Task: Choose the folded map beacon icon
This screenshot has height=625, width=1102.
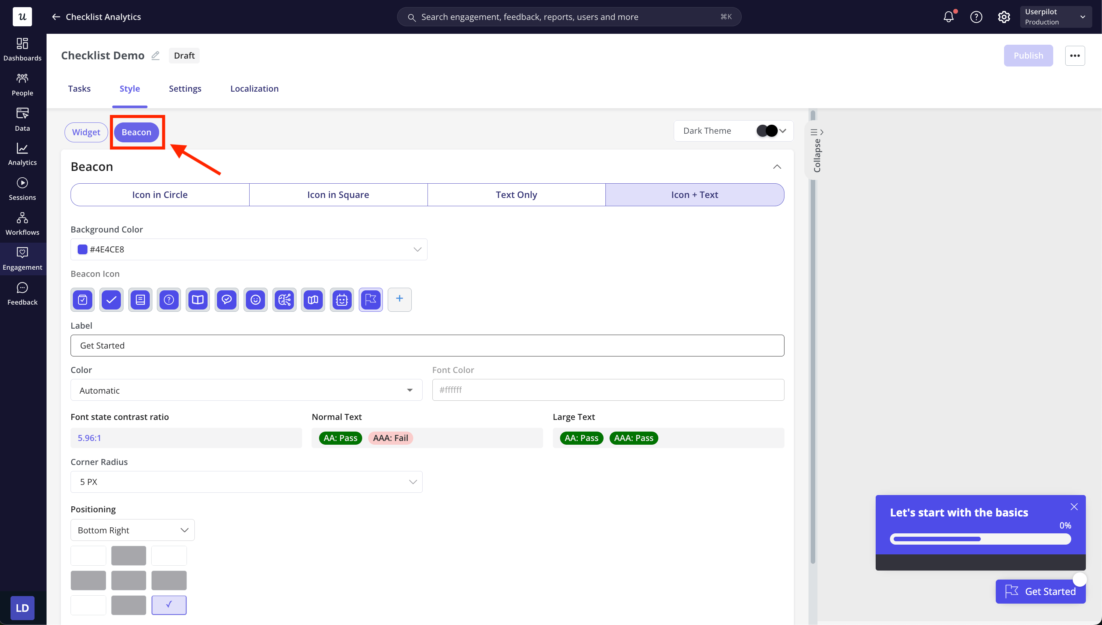Action: 313,300
